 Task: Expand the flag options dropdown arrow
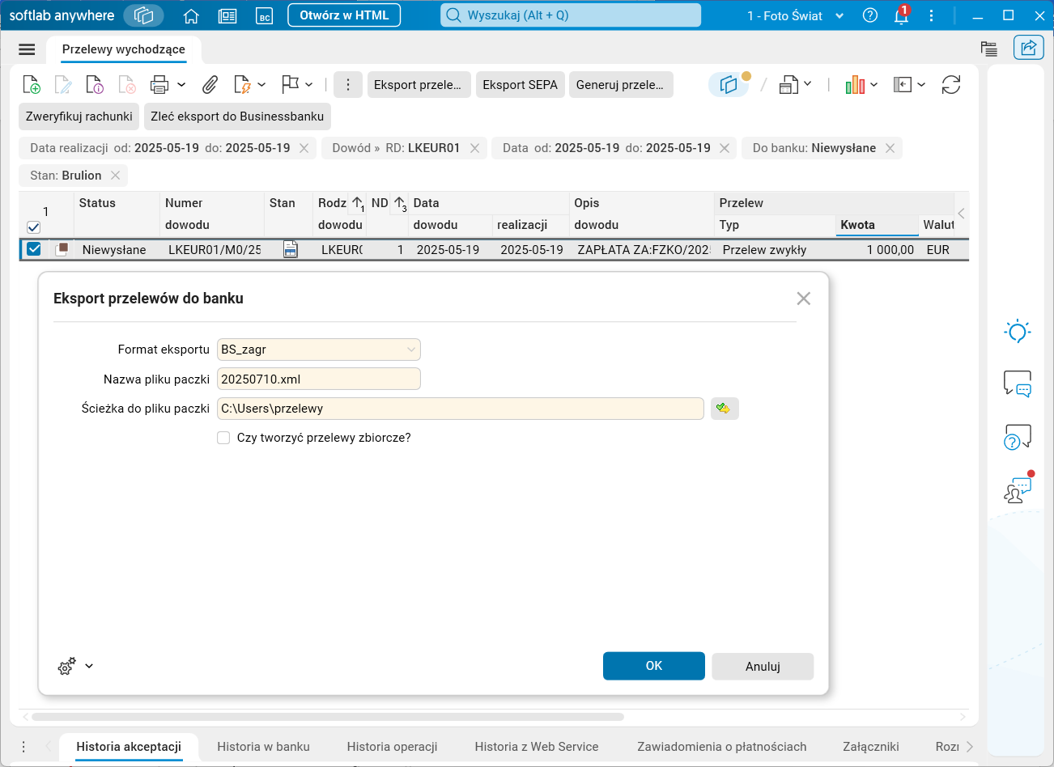[309, 84]
